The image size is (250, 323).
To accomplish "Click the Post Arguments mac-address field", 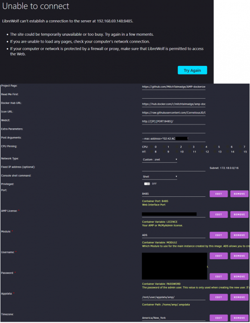I will [x=173, y=139].
